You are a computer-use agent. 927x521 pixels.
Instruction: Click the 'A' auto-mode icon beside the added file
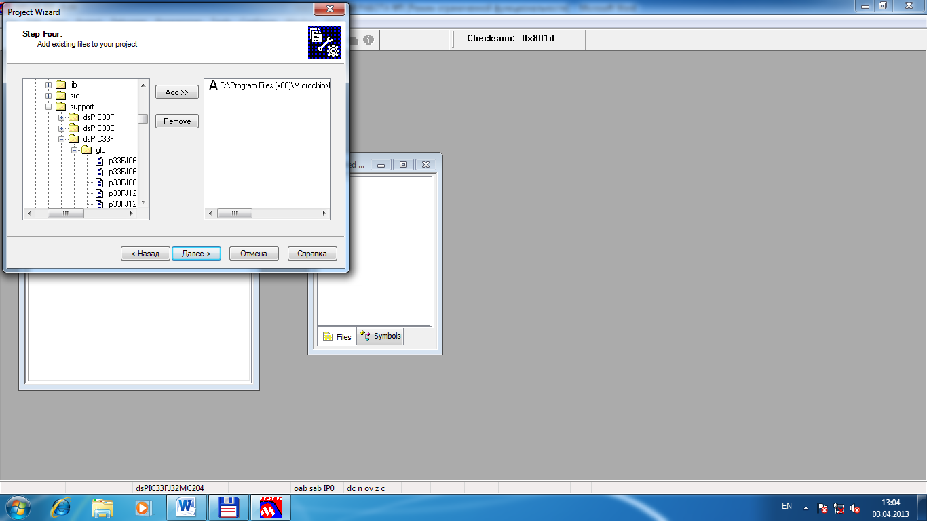(x=213, y=85)
